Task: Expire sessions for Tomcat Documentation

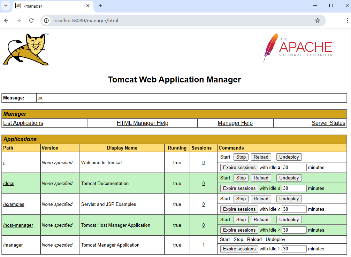Action: click(x=239, y=188)
